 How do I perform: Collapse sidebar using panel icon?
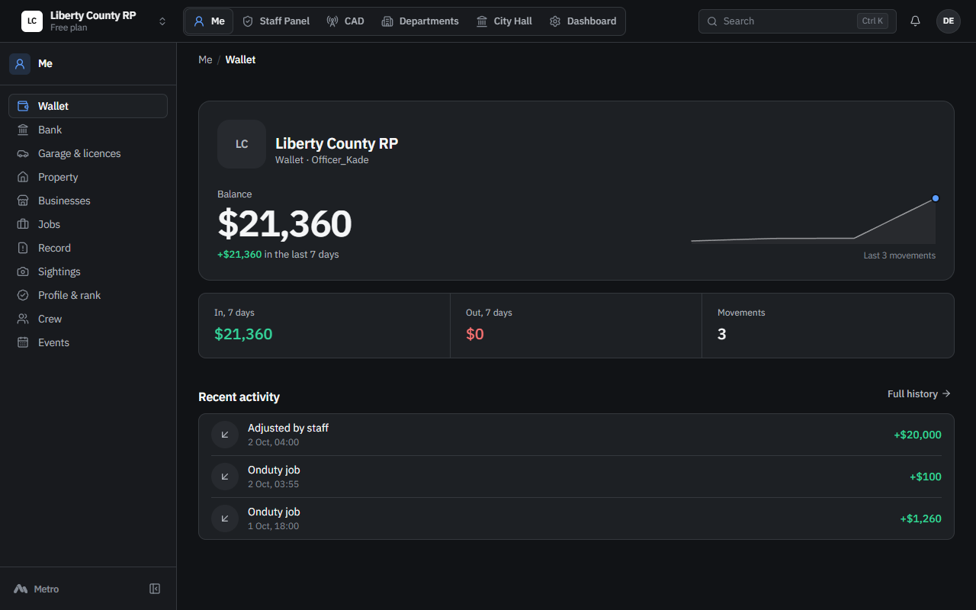[x=155, y=589]
